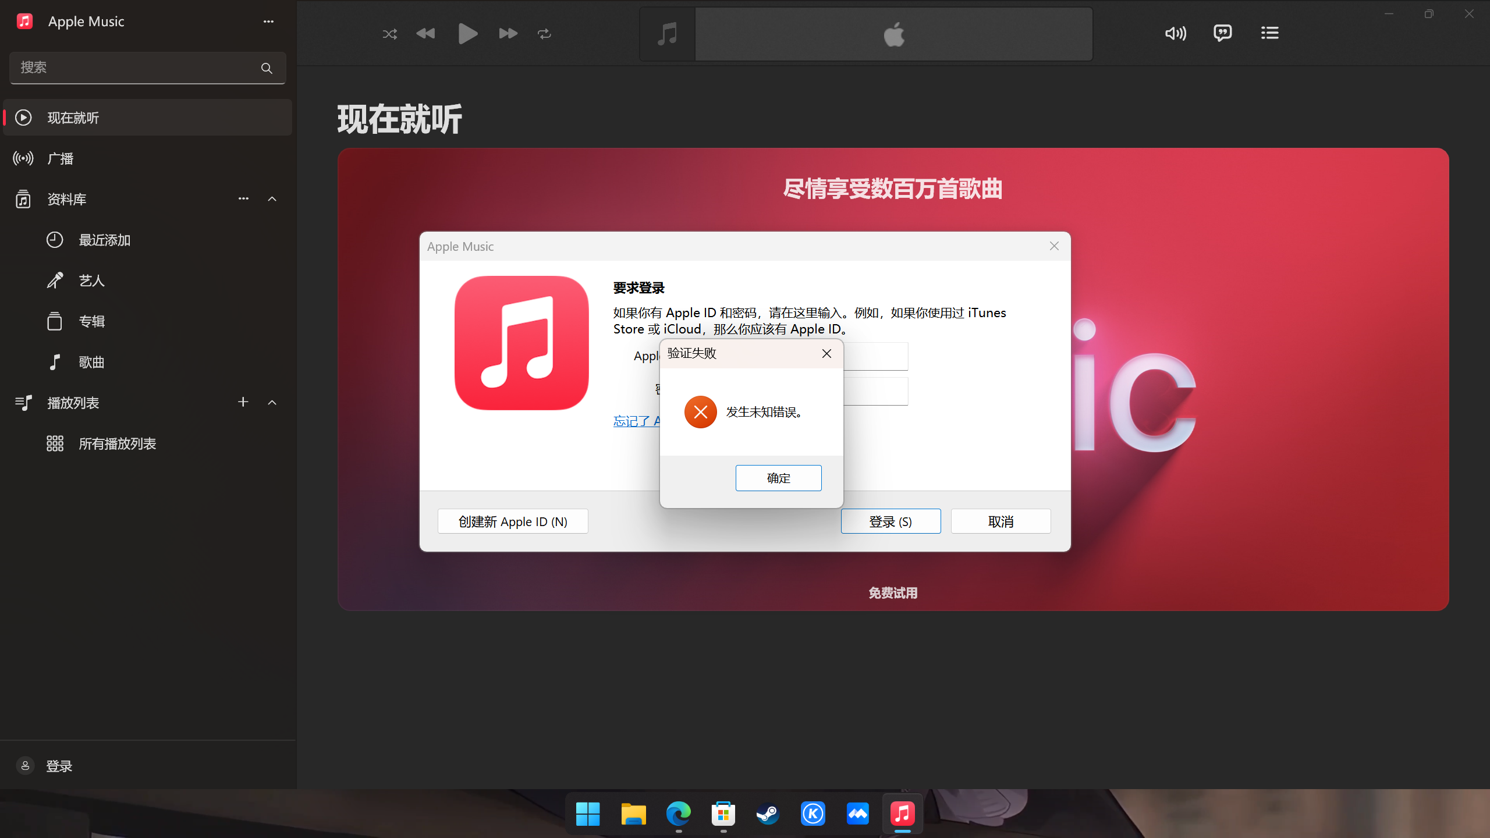Viewport: 1490px width, 838px height.
Task: Collapse the 资料库 library section
Action: pos(272,199)
